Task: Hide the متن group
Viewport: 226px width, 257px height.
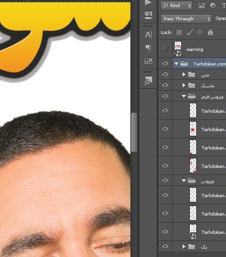Action: (165, 74)
